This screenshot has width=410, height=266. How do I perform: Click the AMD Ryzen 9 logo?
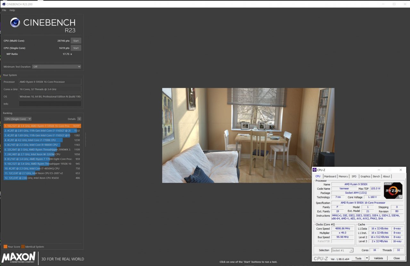393,191
